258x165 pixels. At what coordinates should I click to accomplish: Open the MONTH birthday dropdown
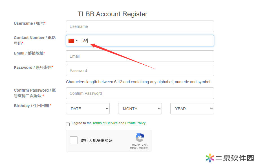(140, 109)
